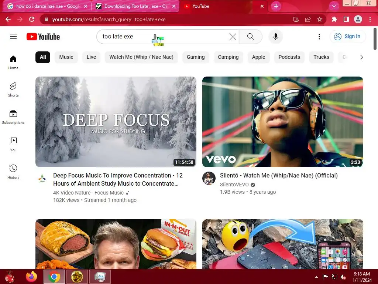View site info via lock icon

[46, 19]
